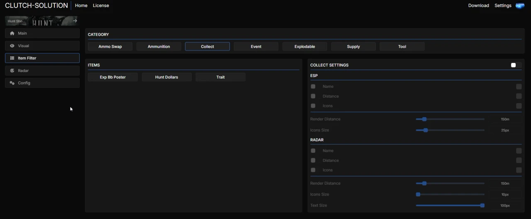Select the Collect category

click(207, 46)
